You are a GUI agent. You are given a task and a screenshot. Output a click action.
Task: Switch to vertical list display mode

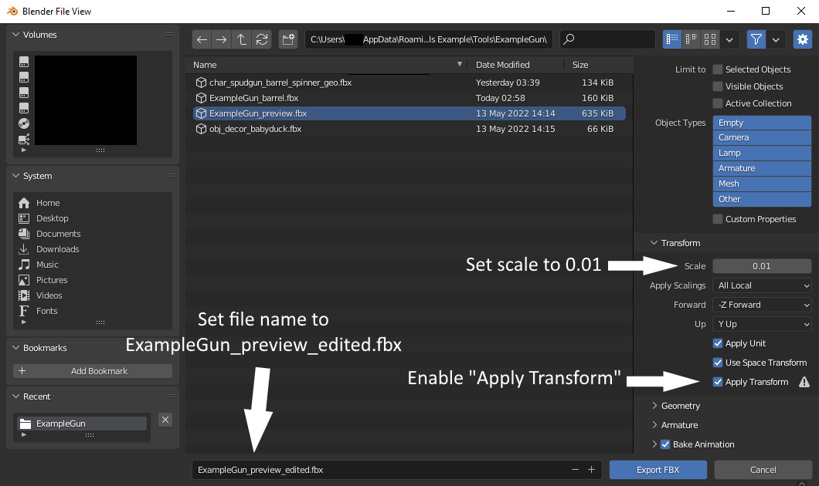point(672,39)
